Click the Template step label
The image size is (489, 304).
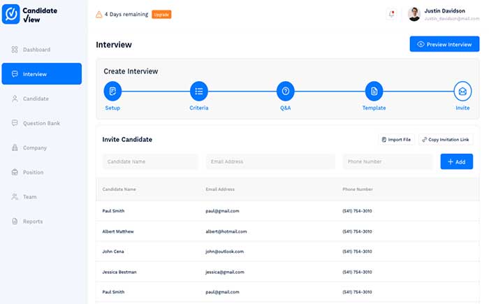pos(374,108)
